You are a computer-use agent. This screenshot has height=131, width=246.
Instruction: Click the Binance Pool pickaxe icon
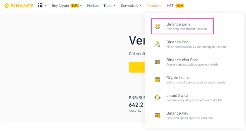[x=157, y=44]
